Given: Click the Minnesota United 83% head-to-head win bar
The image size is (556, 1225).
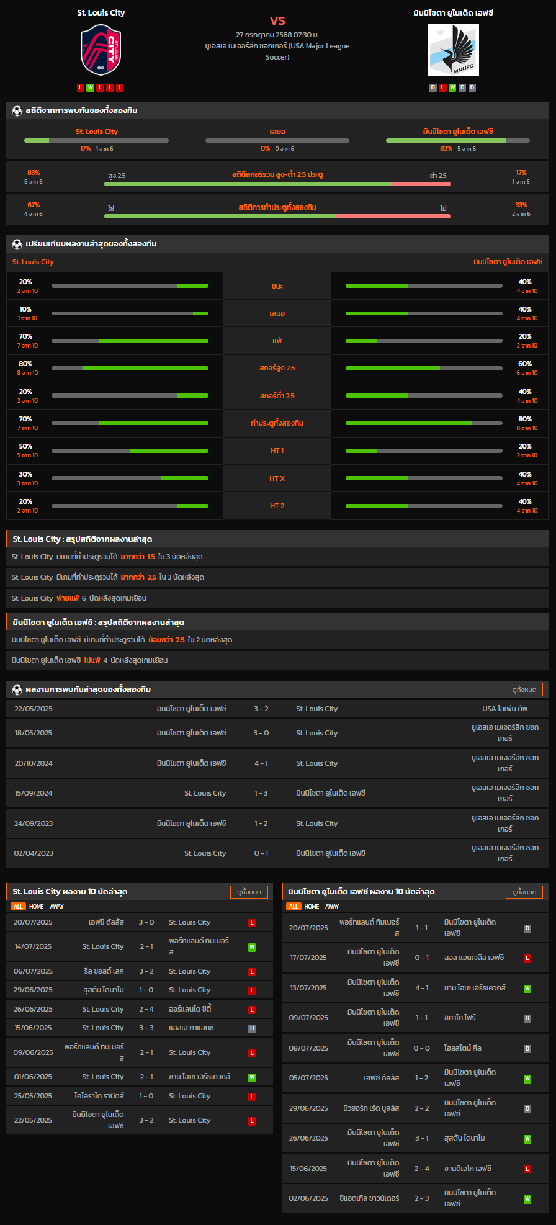Looking at the screenshot, I should pos(458,140).
